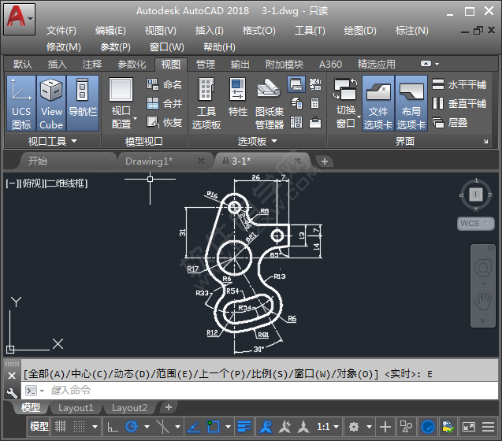The width and height of the screenshot is (502, 441).
Task: Switch to the 注释 ribbon tab
Action: point(92,65)
